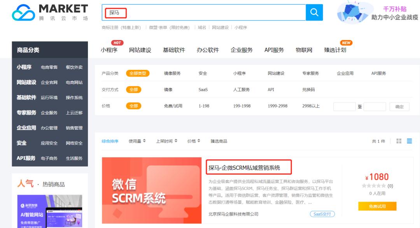Click 微盟·表单 (限时免费) hot search link
420x228 pixels.
[x=169, y=28]
